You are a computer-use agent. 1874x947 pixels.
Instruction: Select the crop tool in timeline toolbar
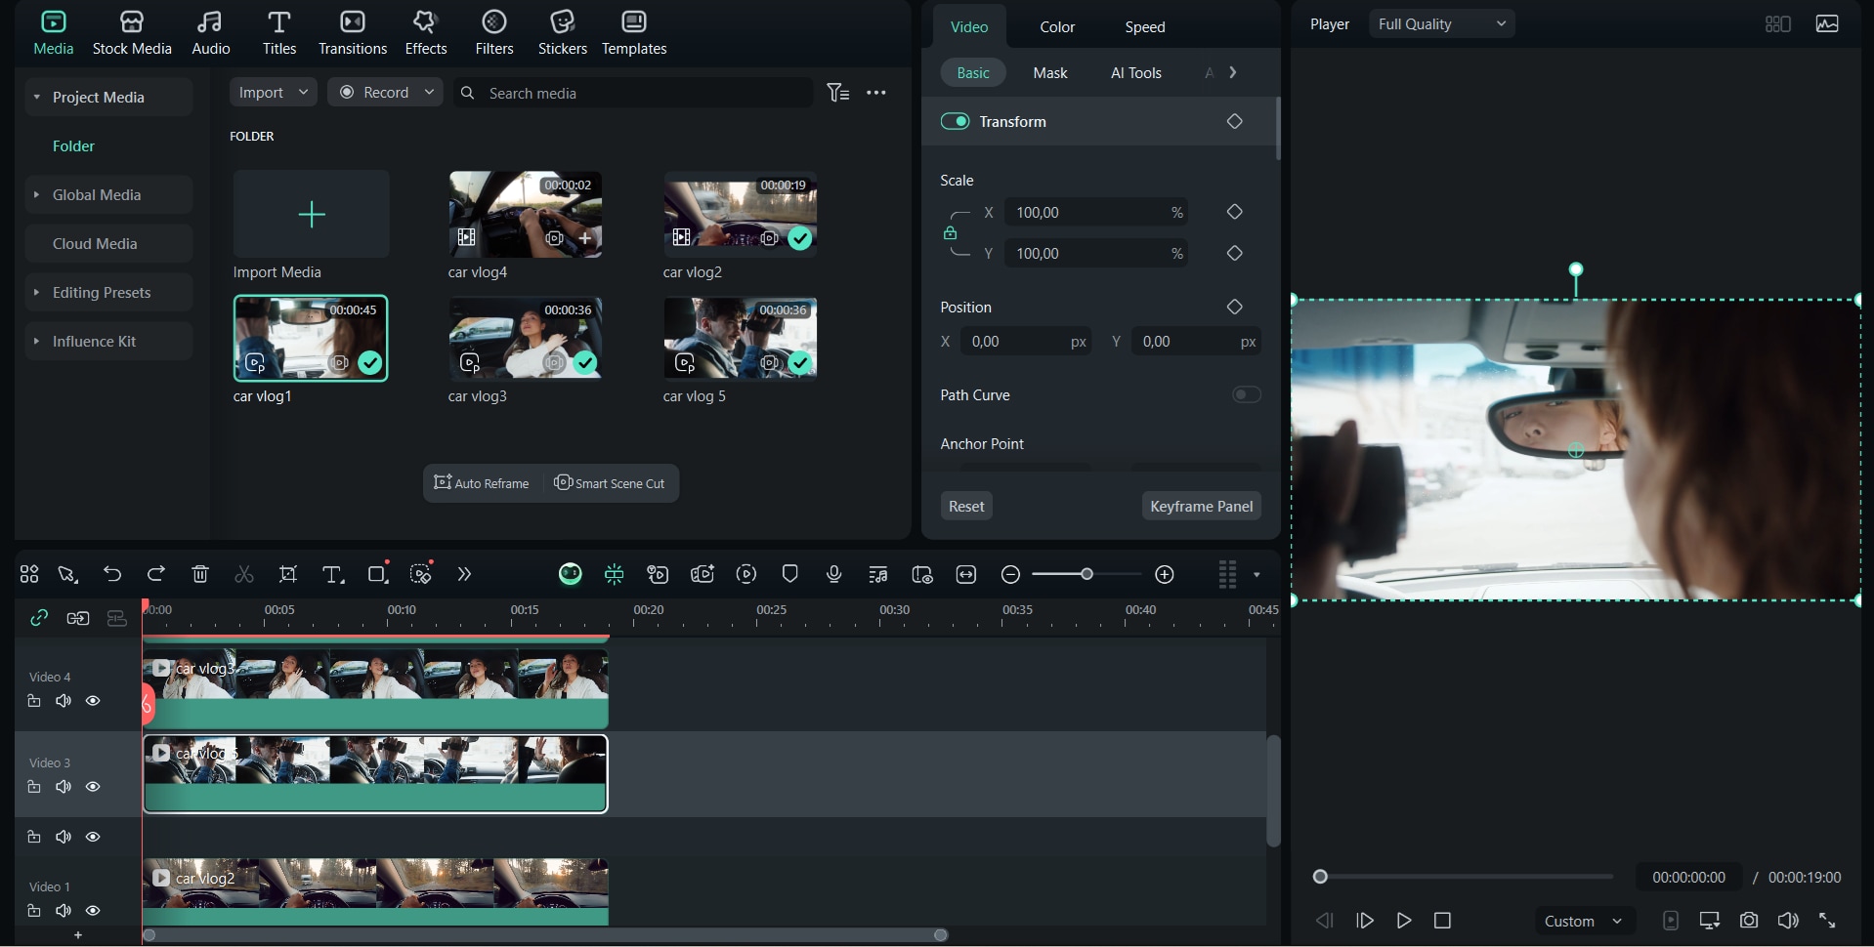pyautogui.click(x=288, y=574)
